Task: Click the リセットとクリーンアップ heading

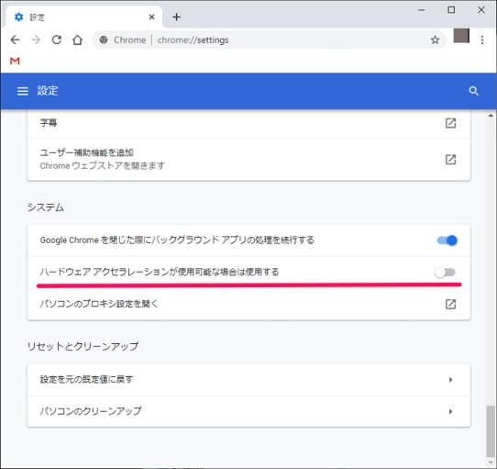Action: (x=83, y=346)
